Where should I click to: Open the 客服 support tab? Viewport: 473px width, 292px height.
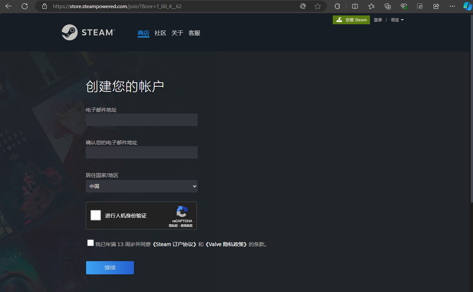[194, 33]
